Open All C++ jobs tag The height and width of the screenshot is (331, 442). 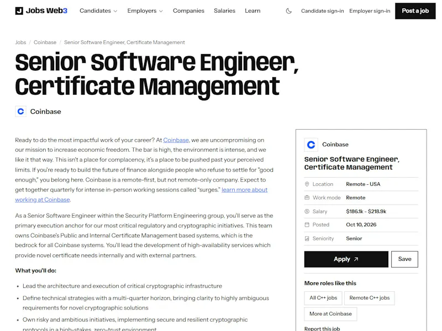point(323,298)
